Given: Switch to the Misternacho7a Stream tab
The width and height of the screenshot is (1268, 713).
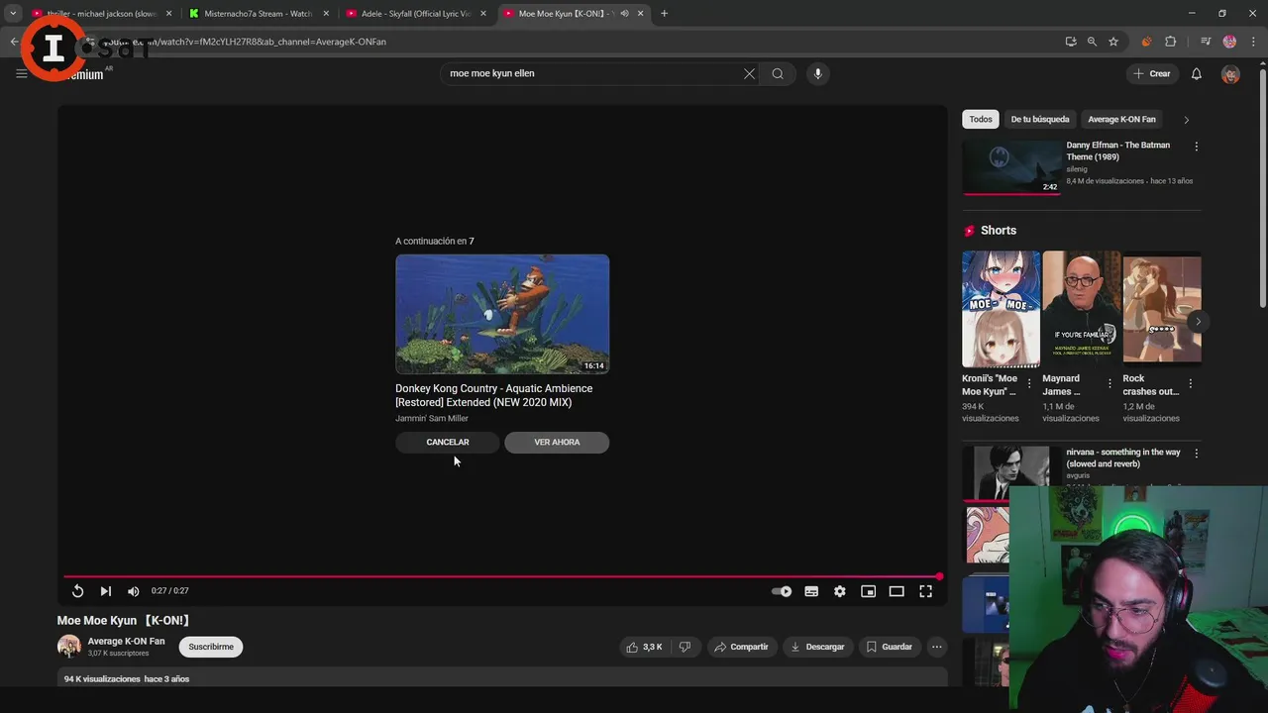Looking at the screenshot, I should coord(258,14).
